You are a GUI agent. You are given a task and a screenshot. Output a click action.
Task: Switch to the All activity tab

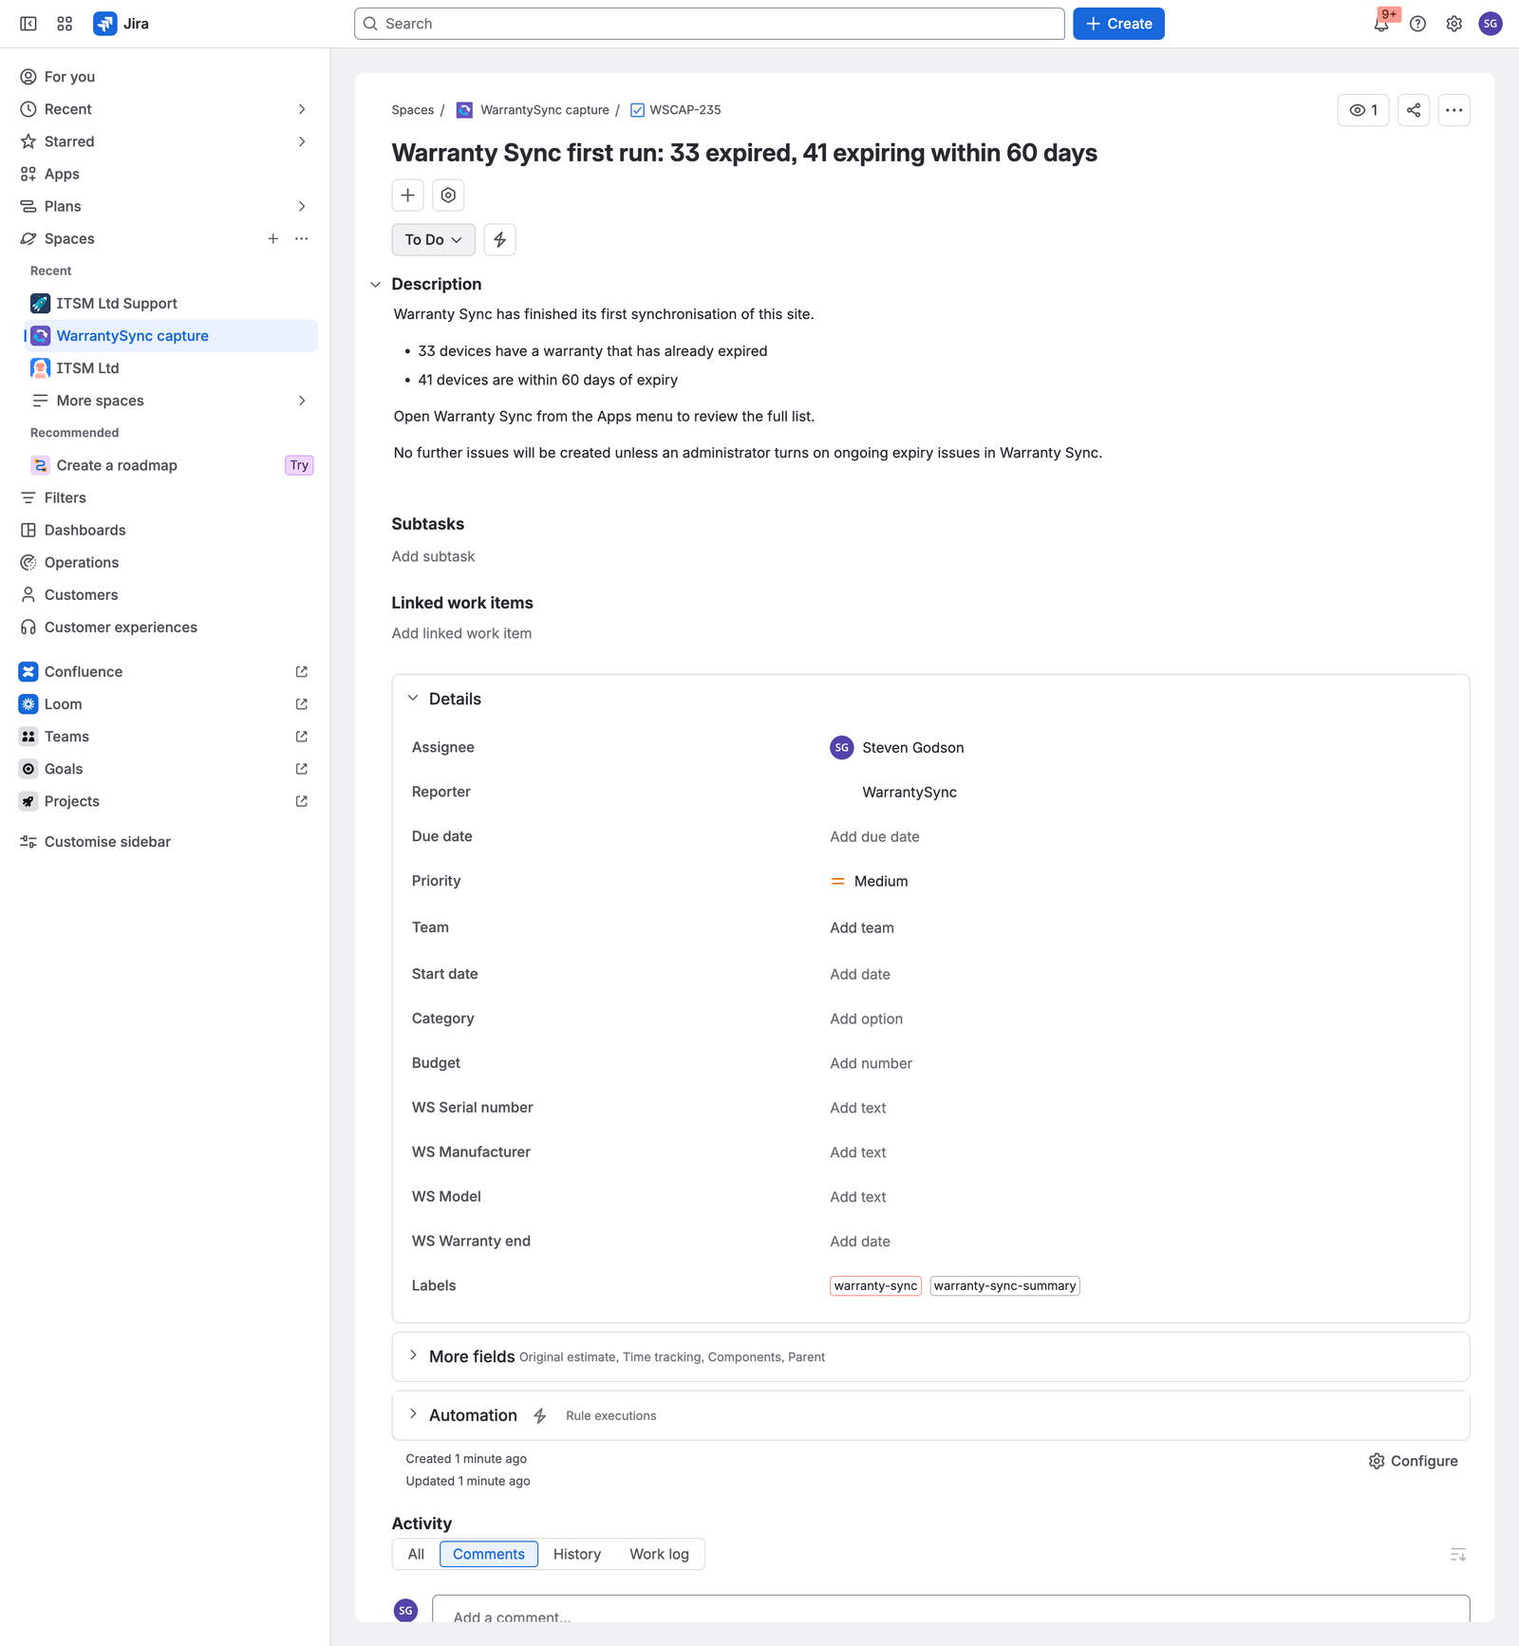[x=416, y=1554]
